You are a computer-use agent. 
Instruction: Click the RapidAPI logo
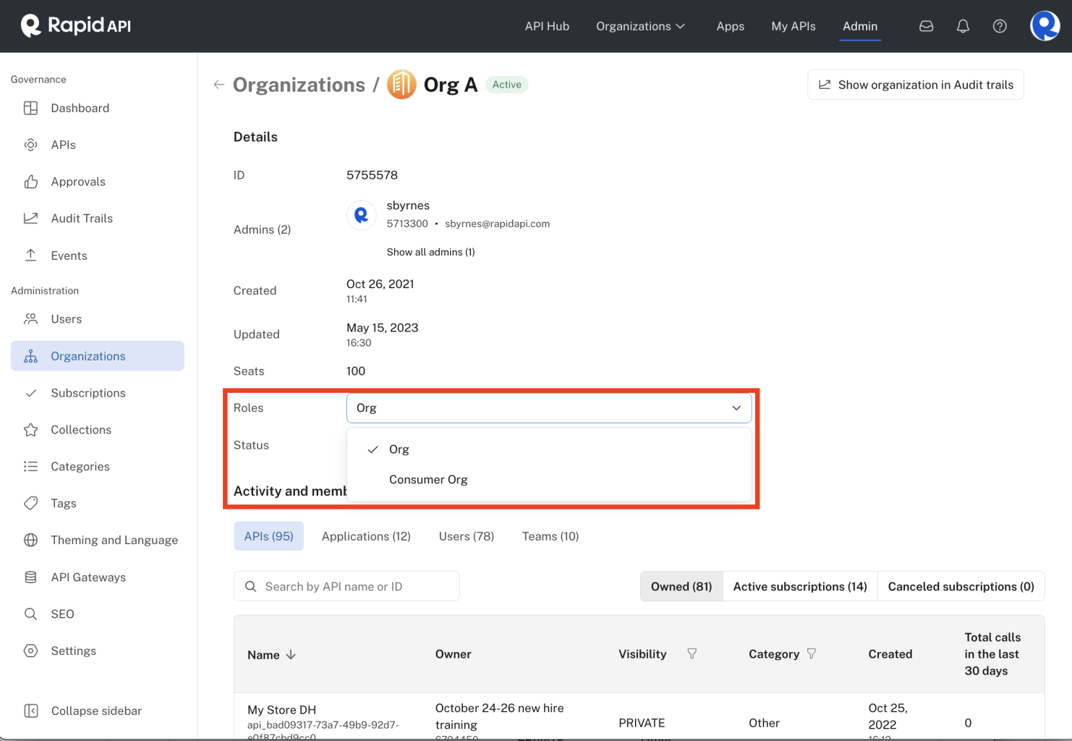[x=76, y=26]
